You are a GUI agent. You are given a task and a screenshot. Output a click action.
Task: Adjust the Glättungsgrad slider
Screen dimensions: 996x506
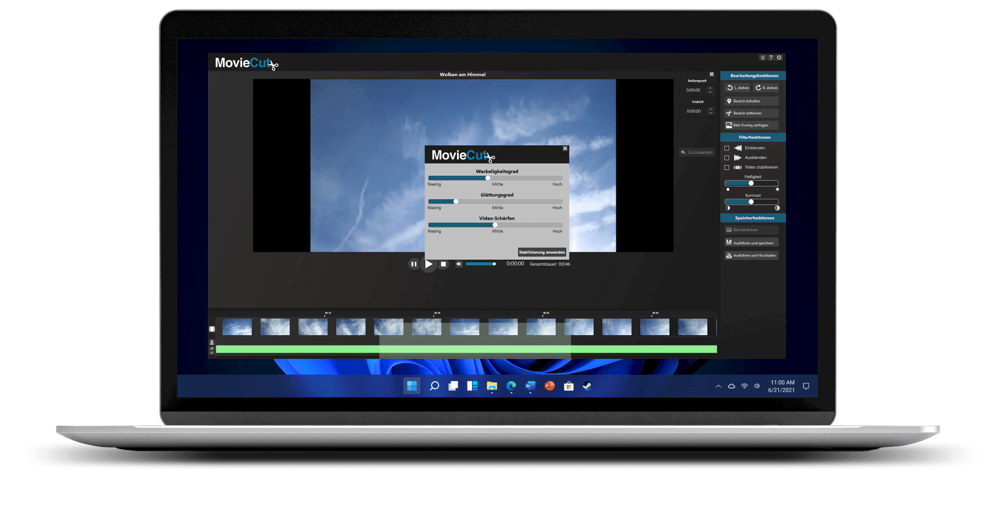click(x=495, y=202)
